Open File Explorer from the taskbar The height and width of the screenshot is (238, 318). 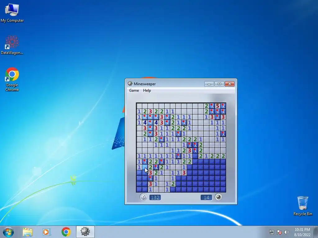click(x=28, y=232)
